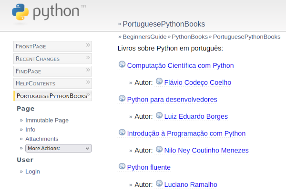Open the Python fluente book link

click(x=149, y=167)
